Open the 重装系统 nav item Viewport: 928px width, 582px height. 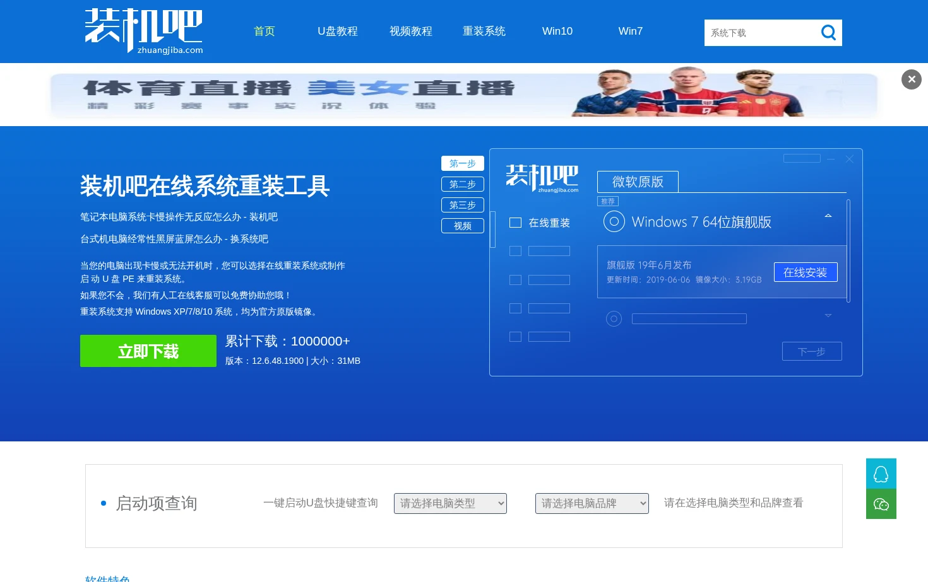pos(484,31)
